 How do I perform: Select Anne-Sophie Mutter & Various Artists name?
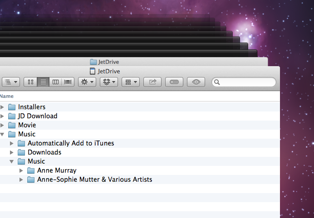[x=94, y=179]
